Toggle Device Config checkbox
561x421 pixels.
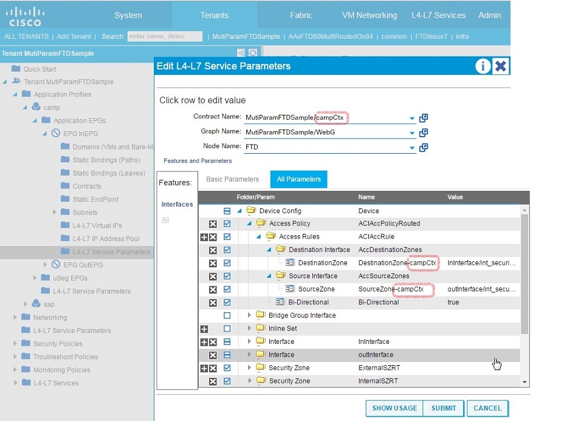coord(227,211)
